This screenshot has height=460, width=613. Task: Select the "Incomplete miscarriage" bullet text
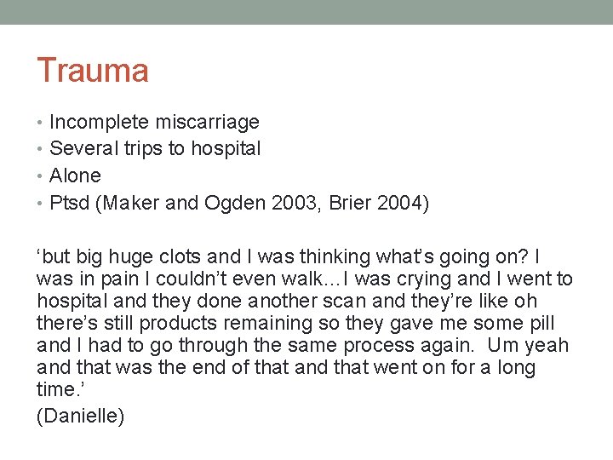(x=154, y=123)
